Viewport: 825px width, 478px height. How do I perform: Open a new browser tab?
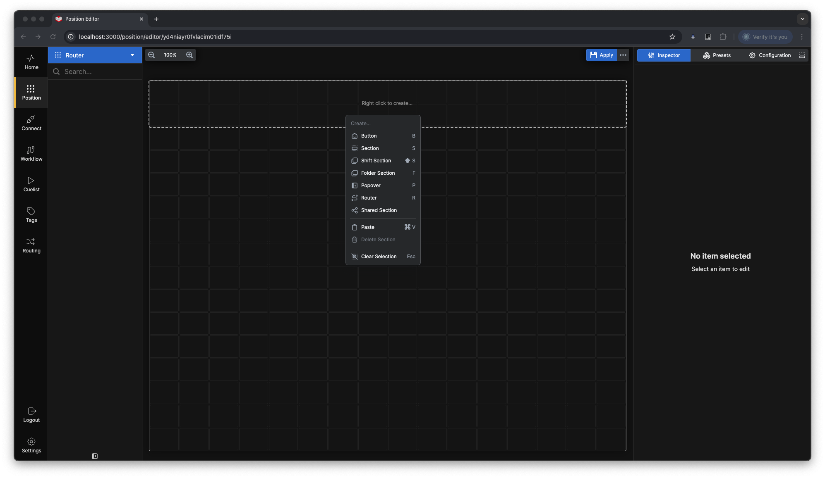156,19
